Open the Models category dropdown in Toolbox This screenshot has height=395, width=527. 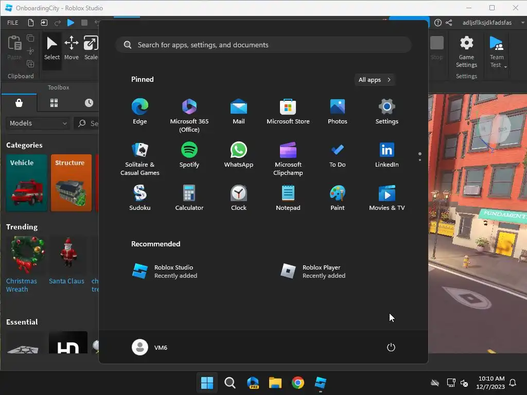pos(38,123)
